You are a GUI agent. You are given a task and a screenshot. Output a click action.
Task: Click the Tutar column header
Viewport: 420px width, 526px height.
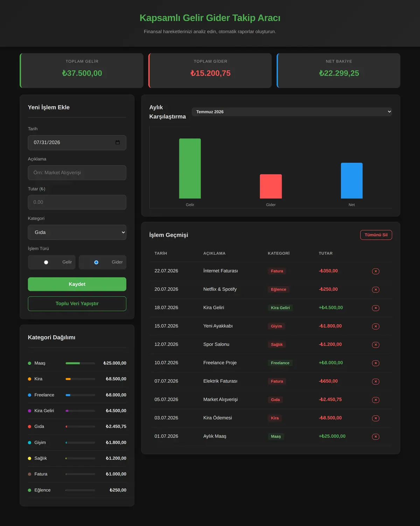tap(325, 253)
